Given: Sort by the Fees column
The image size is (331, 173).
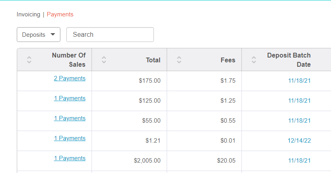Looking at the screenshot, I should tap(179, 60).
